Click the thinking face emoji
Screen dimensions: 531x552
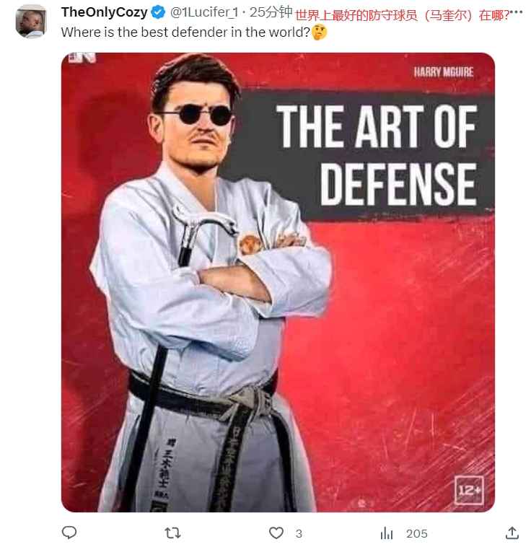click(320, 32)
